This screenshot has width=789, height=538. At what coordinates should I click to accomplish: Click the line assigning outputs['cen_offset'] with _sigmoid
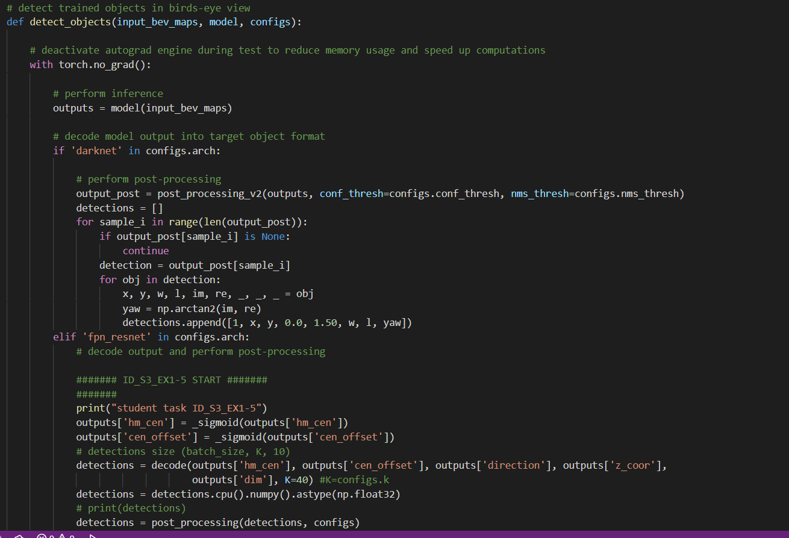click(x=235, y=437)
